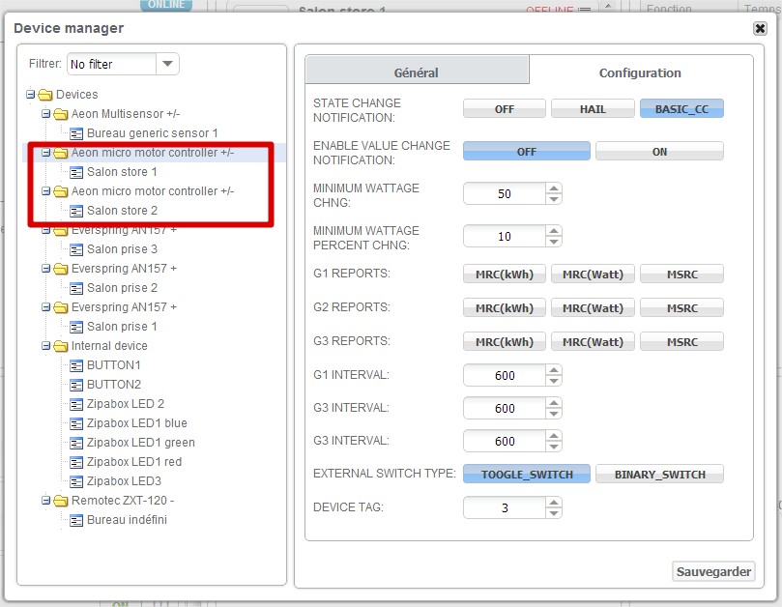Image resolution: width=782 pixels, height=607 pixels.
Task: Click the G1 interval input field
Action: [x=505, y=375]
